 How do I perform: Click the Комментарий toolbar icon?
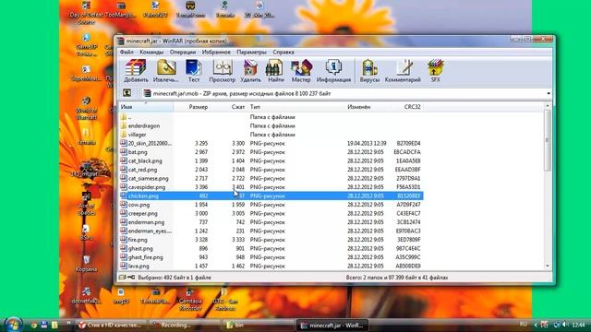(x=403, y=71)
